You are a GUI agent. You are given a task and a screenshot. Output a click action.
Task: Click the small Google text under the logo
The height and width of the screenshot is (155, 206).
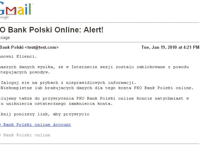click(x=5, y=18)
